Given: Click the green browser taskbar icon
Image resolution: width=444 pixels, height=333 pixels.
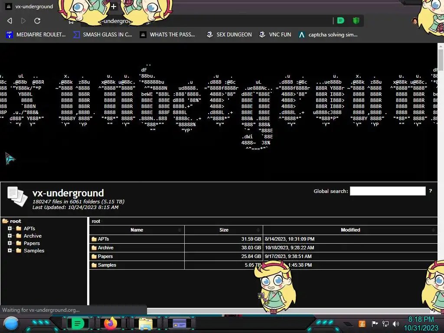Looking at the screenshot, I should point(77,323).
